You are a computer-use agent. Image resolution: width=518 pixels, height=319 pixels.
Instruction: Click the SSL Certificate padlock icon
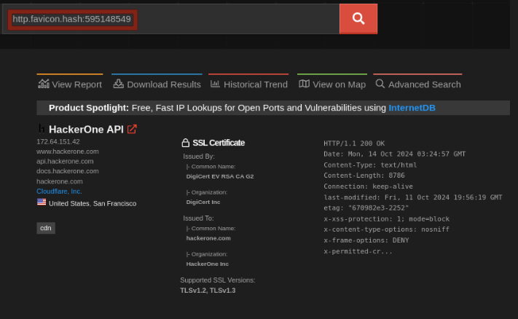[185, 143]
